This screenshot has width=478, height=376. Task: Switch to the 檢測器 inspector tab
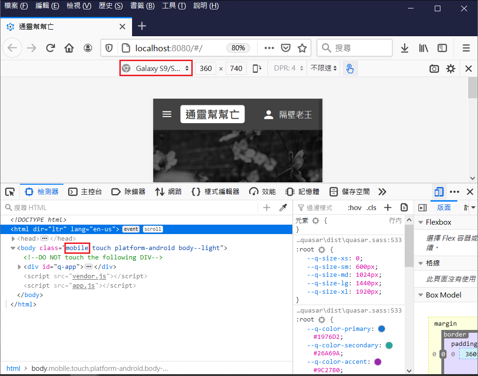pos(41,192)
